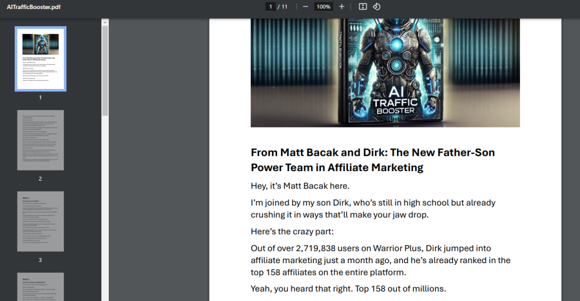Select the line Yeah, you heard that right

click(348, 289)
